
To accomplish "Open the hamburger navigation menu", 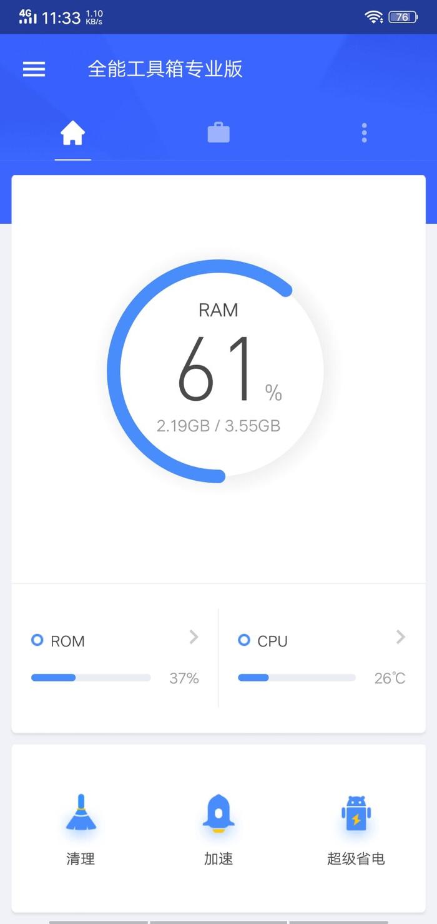I will (x=34, y=69).
